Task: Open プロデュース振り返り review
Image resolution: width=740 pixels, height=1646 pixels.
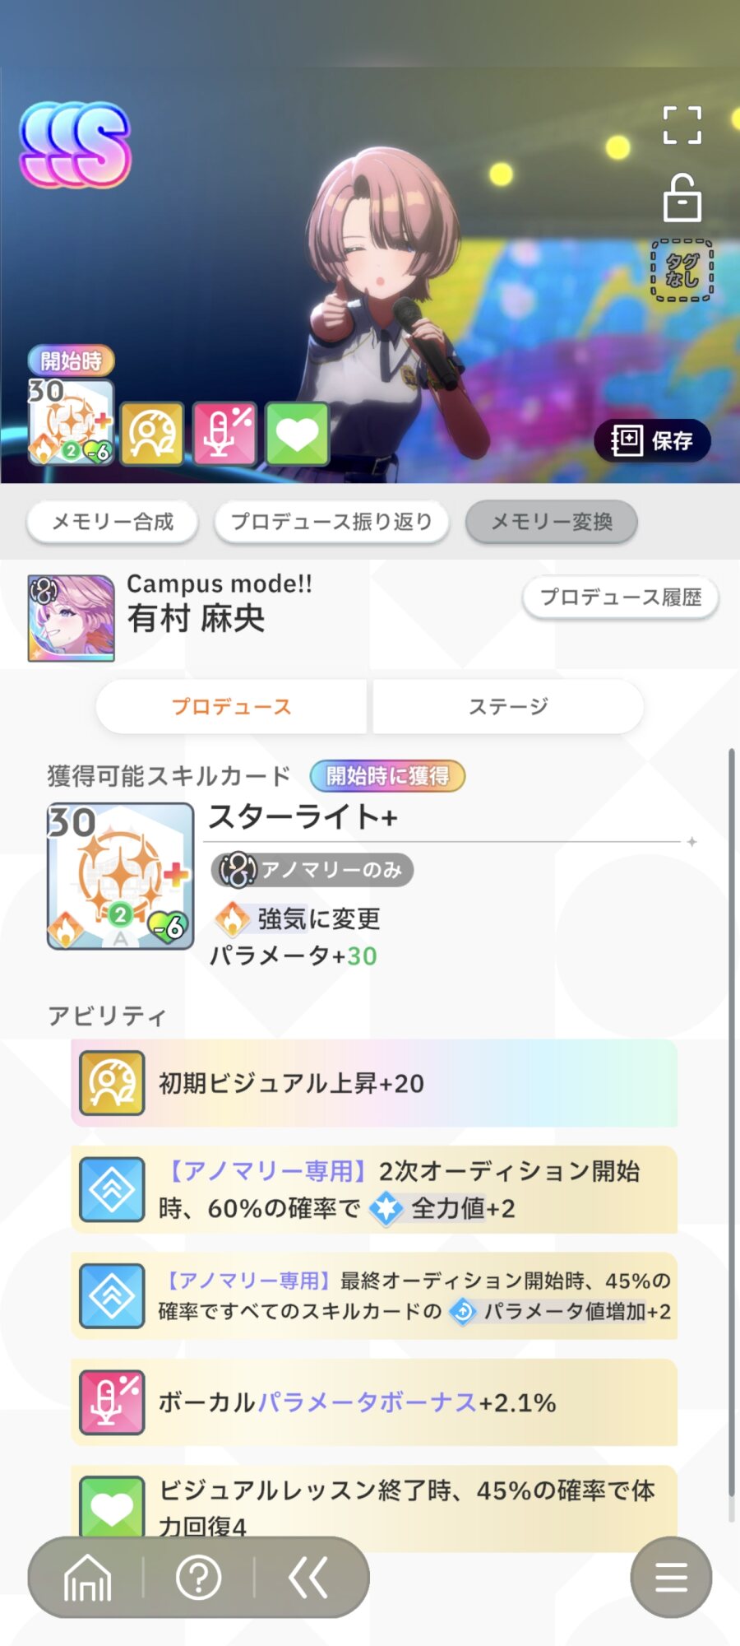Action: [x=332, y=522]
